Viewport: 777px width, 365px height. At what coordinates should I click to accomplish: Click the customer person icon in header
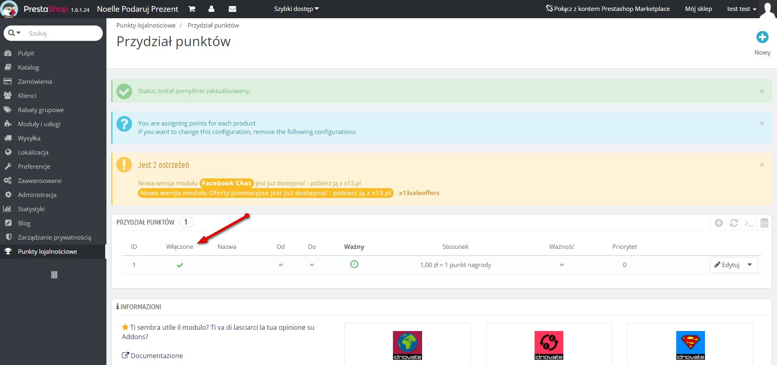pyautogui.click(x=211, y=9)
